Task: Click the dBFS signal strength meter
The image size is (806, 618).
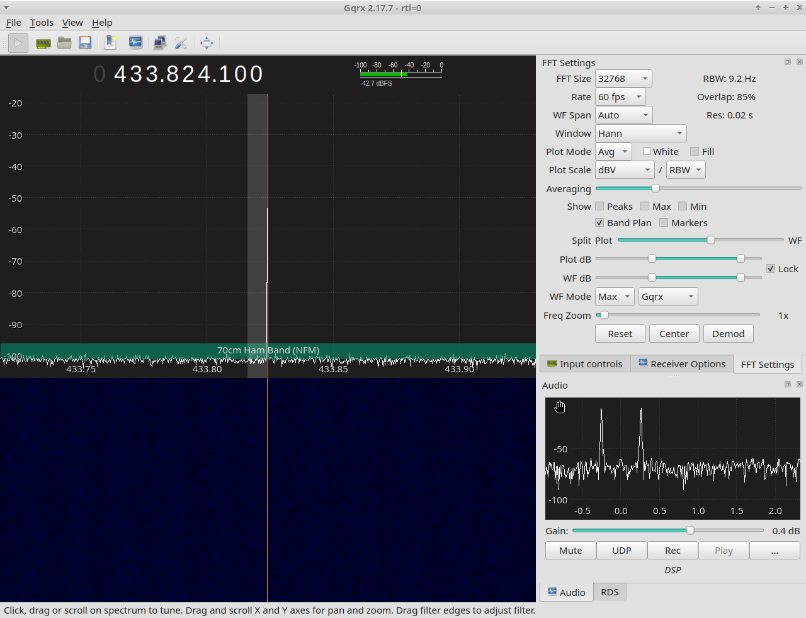Action: click(400, 74)
